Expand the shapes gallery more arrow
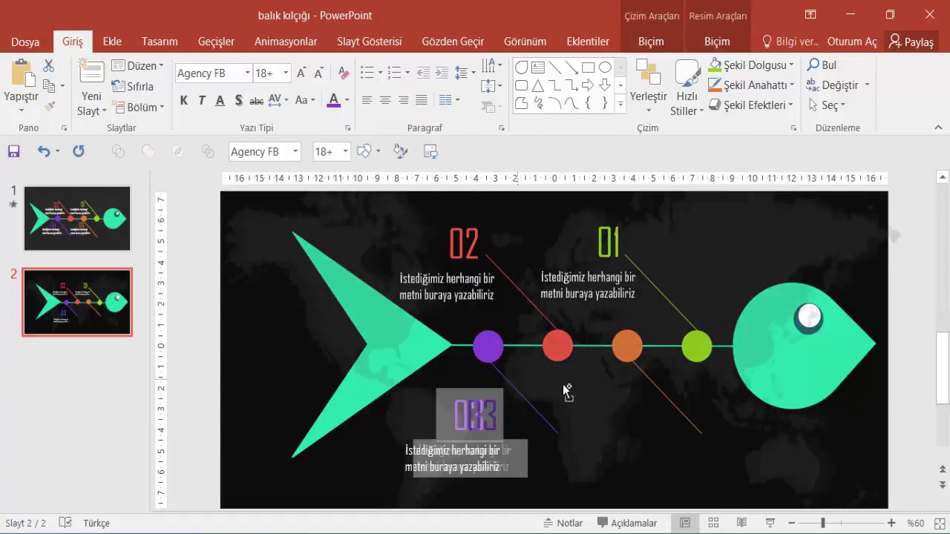Screen dimensions: 950x534 620,105
